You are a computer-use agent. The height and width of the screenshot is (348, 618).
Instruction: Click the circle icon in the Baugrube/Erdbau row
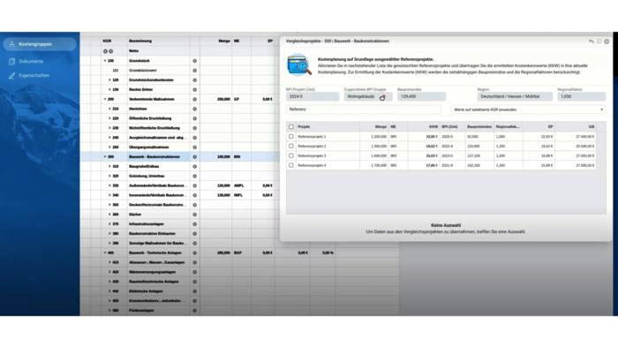click(x=195, y=167)
